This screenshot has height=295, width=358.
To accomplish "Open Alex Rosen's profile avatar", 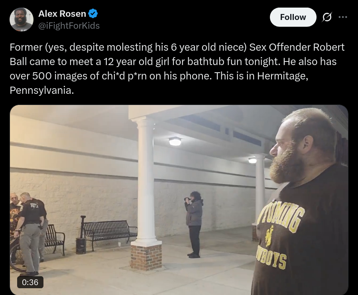I will click(x=22, y=20).
